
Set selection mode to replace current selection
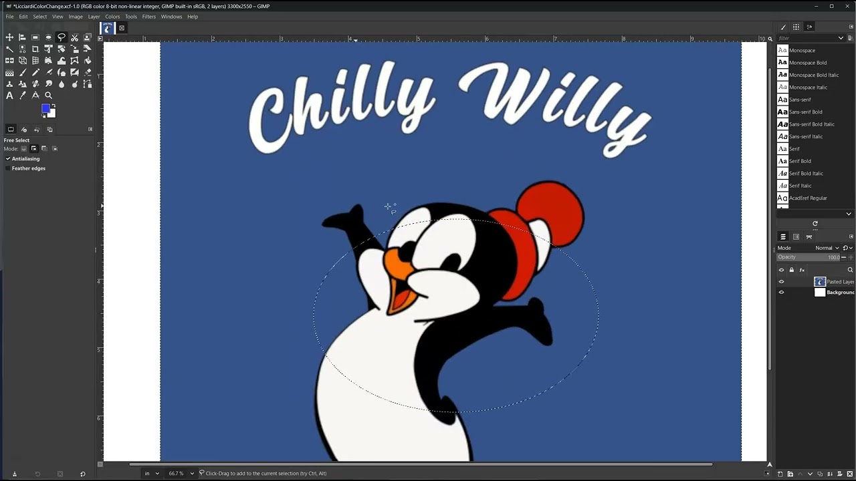(x=24, y=148)
